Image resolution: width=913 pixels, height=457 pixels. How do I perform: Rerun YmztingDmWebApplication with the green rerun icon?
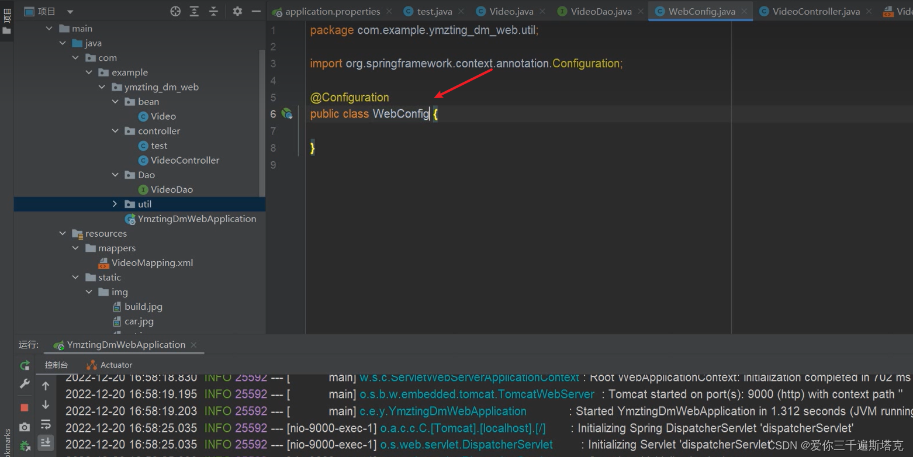[x=25, y=365]
